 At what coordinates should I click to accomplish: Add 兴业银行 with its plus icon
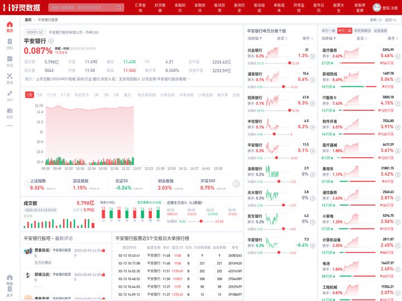point(313,56)
